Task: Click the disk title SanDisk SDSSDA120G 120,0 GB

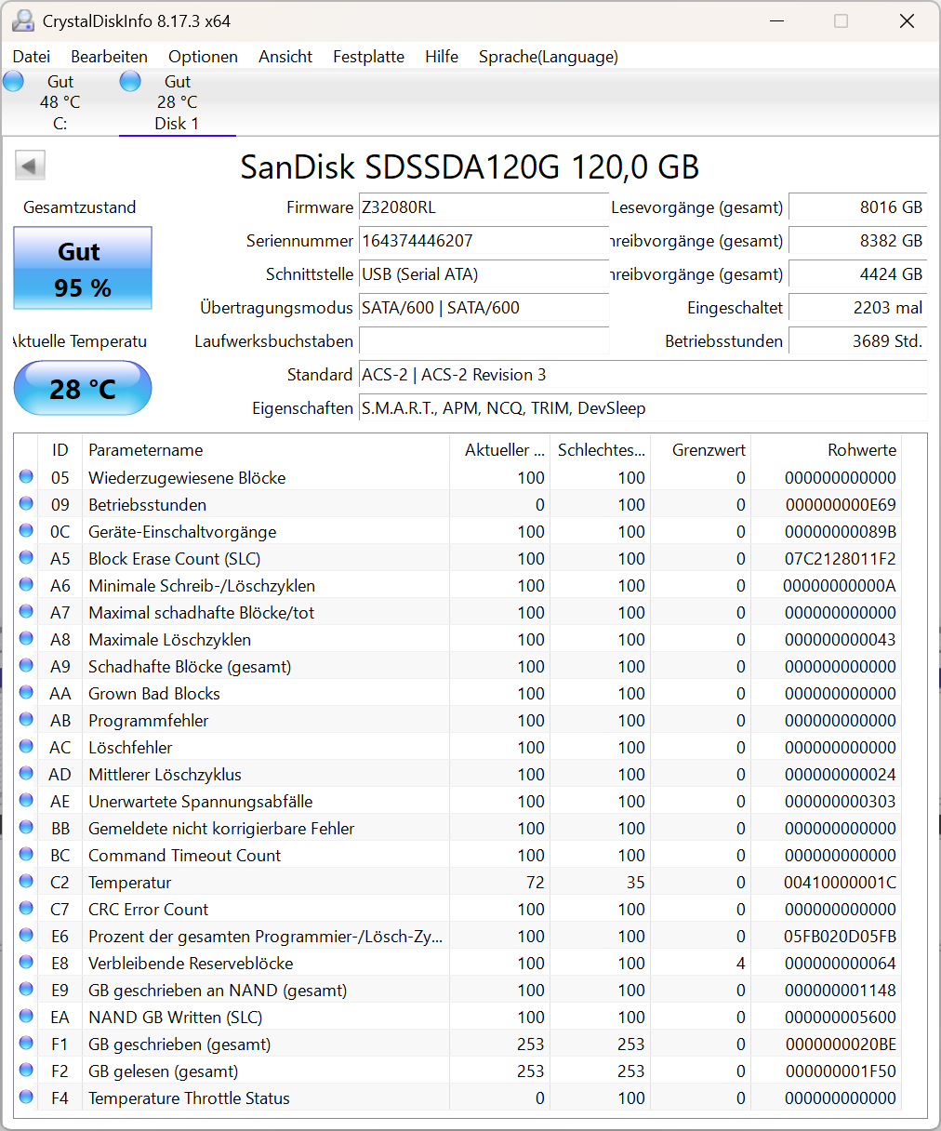Action: tap(470, 167)
